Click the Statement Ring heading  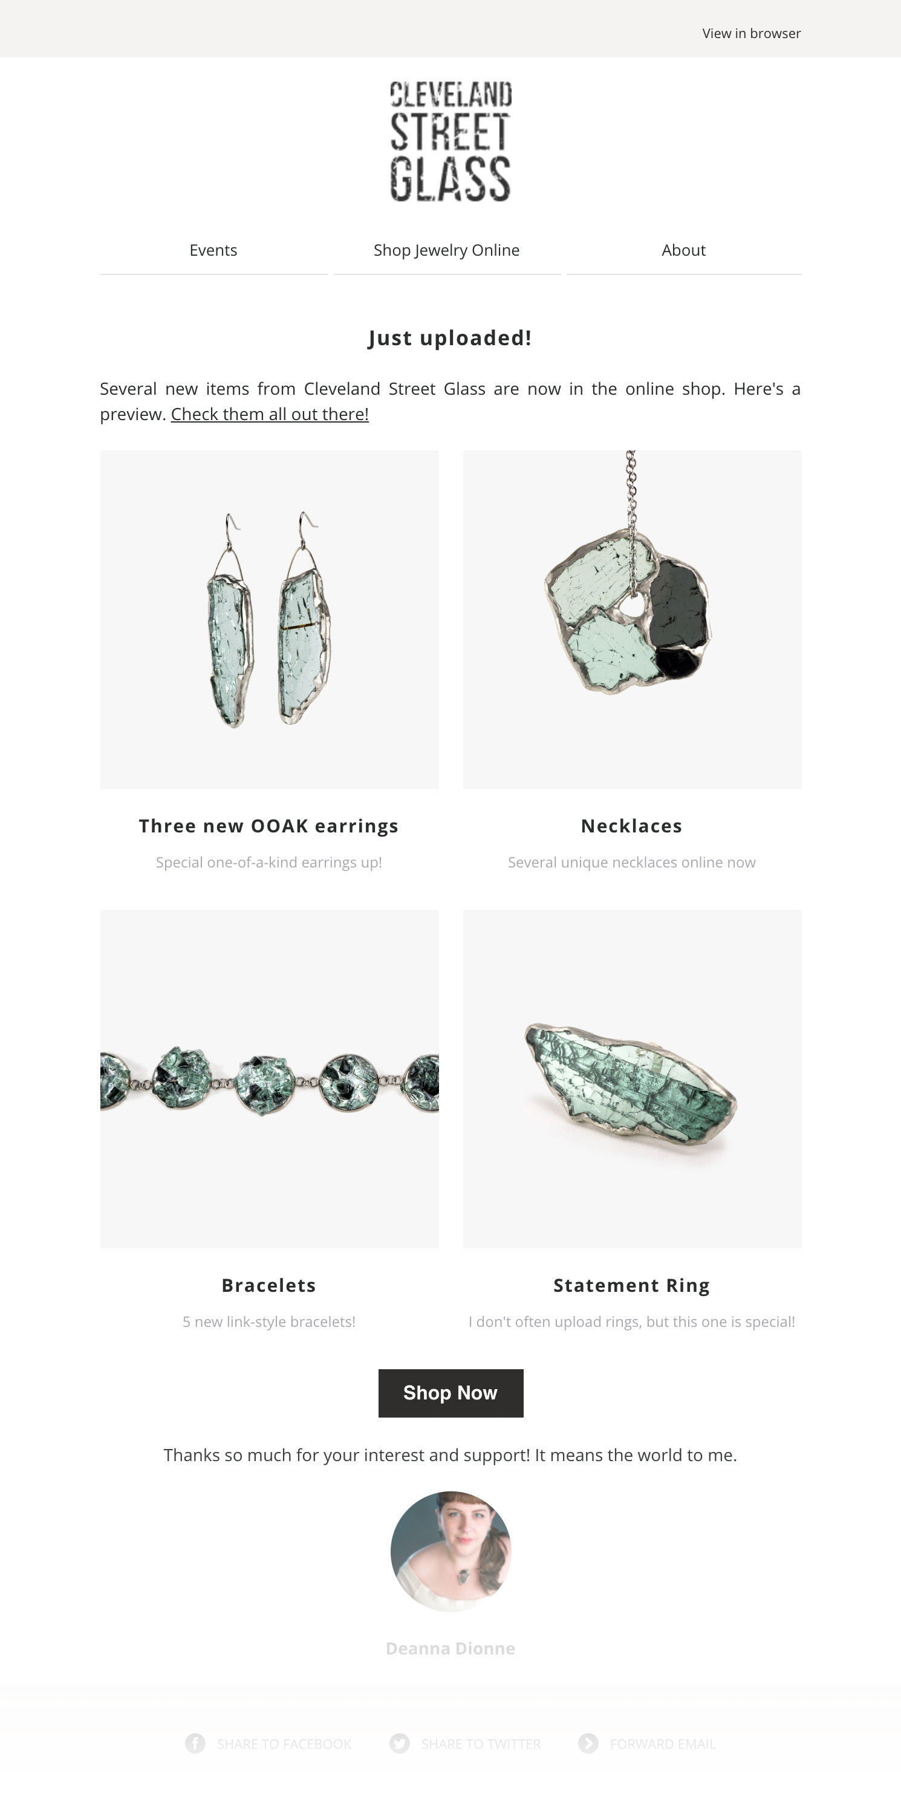(632, 1286)
